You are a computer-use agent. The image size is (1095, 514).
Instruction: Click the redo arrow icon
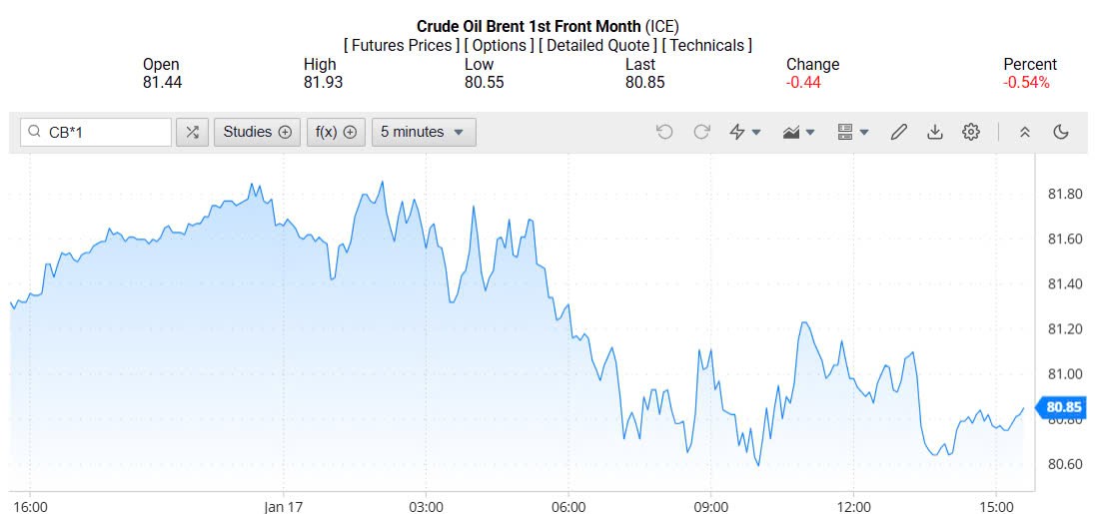pyautogui.click(x=701, y=132)
